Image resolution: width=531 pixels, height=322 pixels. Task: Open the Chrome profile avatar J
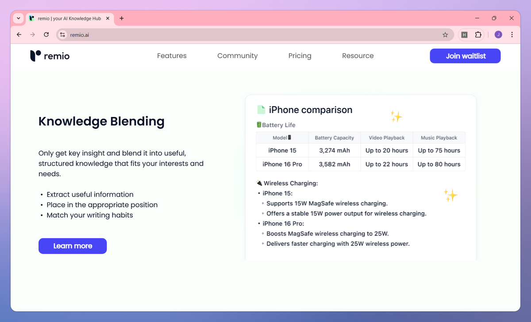coord(498,35)
